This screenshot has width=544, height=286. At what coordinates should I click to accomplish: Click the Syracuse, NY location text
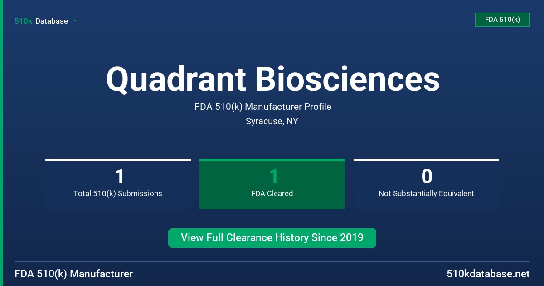[x=272, y=121]
